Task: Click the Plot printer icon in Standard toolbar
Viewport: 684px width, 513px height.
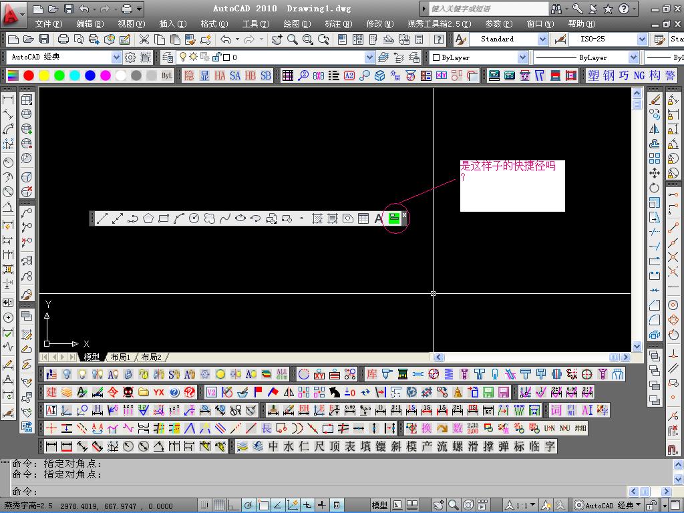Action: coord(63,39)
